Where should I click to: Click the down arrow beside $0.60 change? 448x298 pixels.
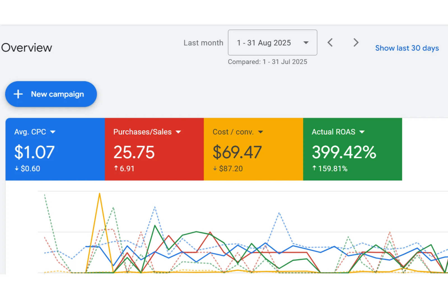(x=17, y=169)
